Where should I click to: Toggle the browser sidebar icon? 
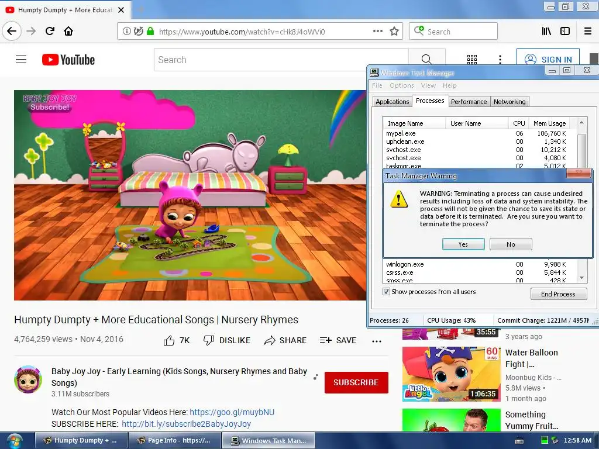tap(565, 32)
